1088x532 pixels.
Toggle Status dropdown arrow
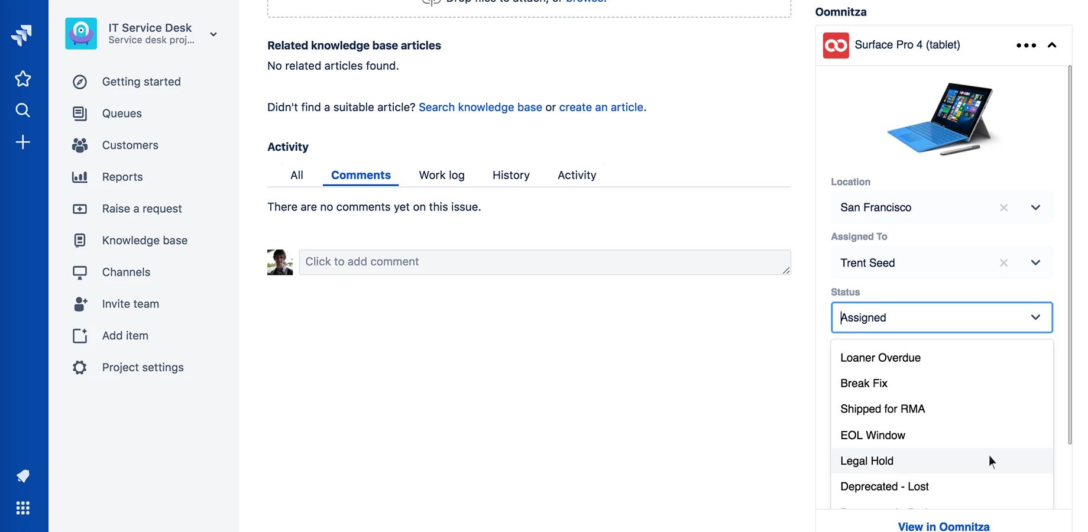(1035, 317)
